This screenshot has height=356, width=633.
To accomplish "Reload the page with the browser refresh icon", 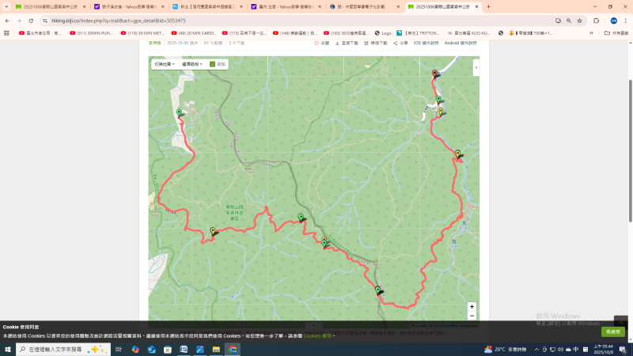I will coord(30,21).
